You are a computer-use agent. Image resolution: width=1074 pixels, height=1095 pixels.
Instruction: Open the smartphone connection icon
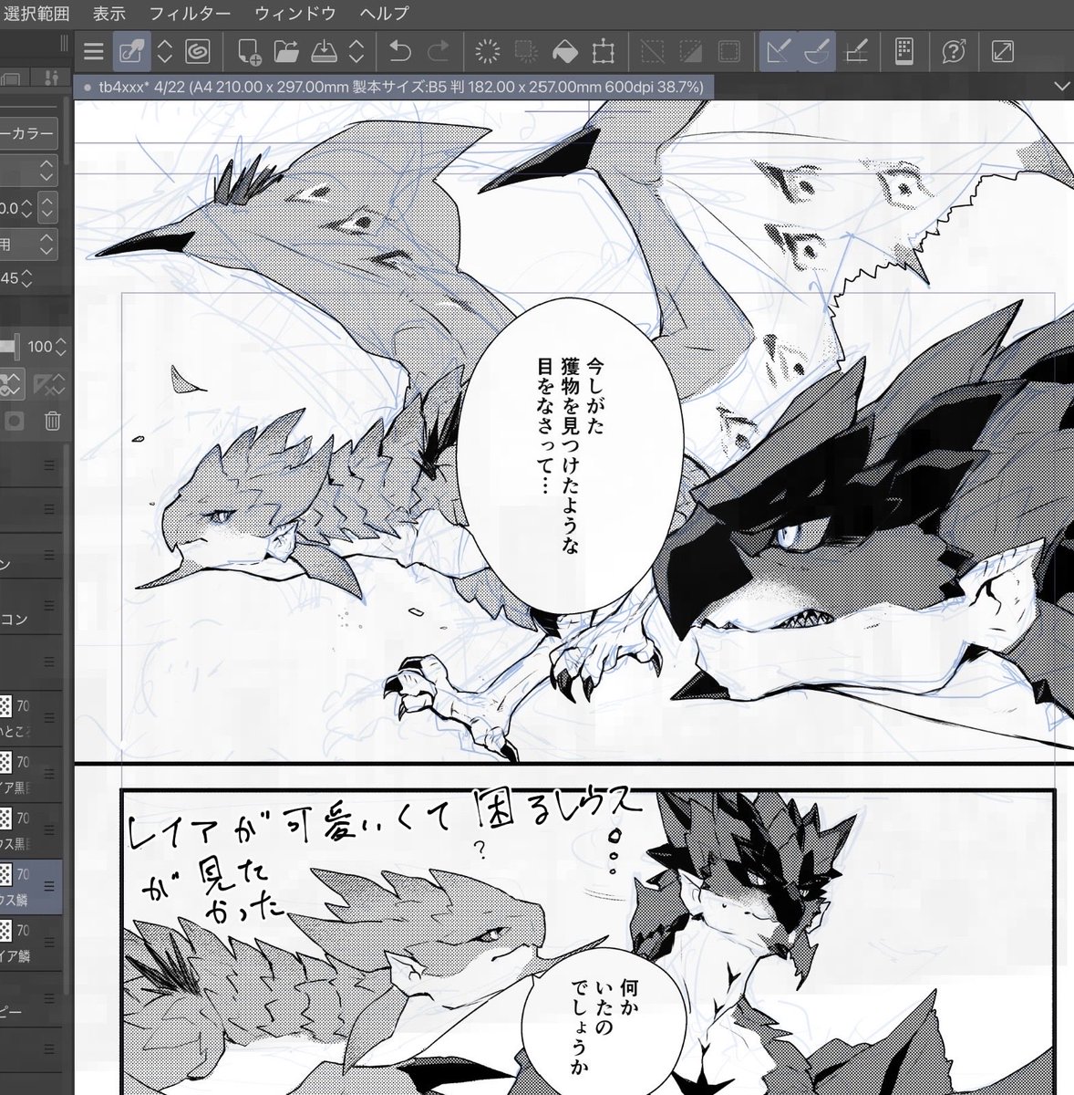click(904, 51)
